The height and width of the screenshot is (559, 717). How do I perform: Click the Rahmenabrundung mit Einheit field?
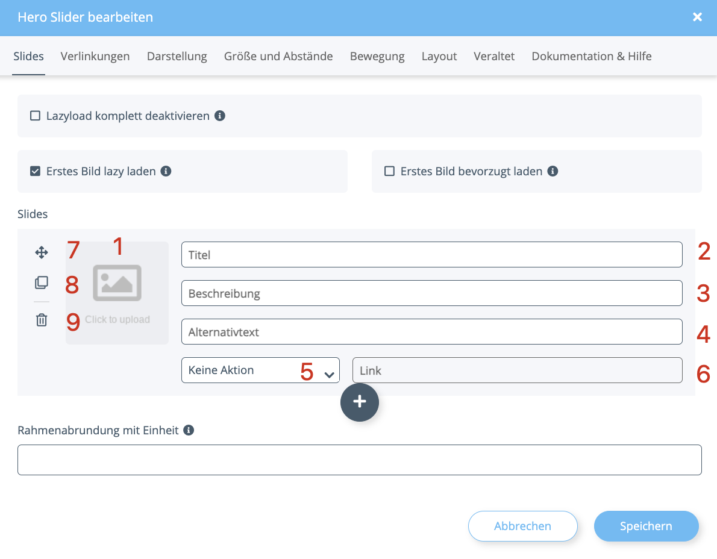click(x=360, y=460)
